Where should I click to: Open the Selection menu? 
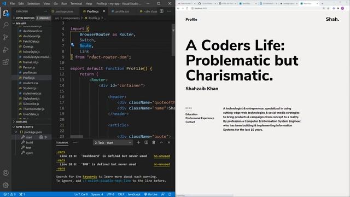[33, 4]
